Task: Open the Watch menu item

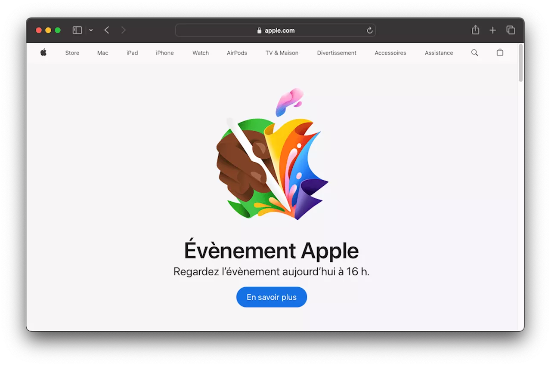Action: click(x=201, y=53)
